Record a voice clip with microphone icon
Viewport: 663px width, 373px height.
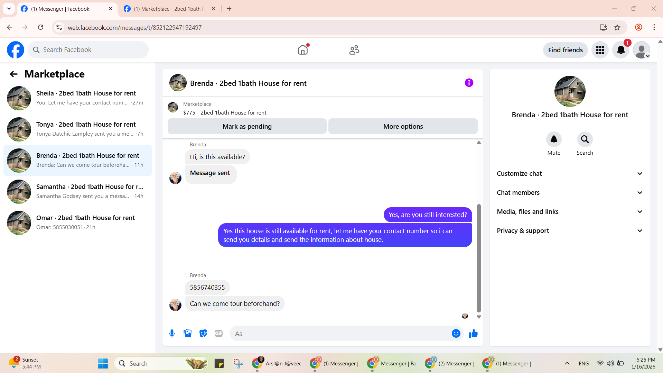click(x=172, y=334)
